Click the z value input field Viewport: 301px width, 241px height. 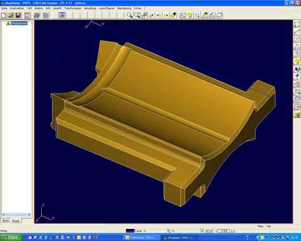coord(224,231)
